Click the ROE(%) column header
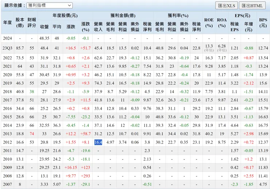 click(209, 23)
